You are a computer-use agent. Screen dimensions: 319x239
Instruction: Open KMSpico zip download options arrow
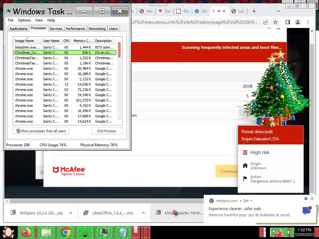(71, 213)
